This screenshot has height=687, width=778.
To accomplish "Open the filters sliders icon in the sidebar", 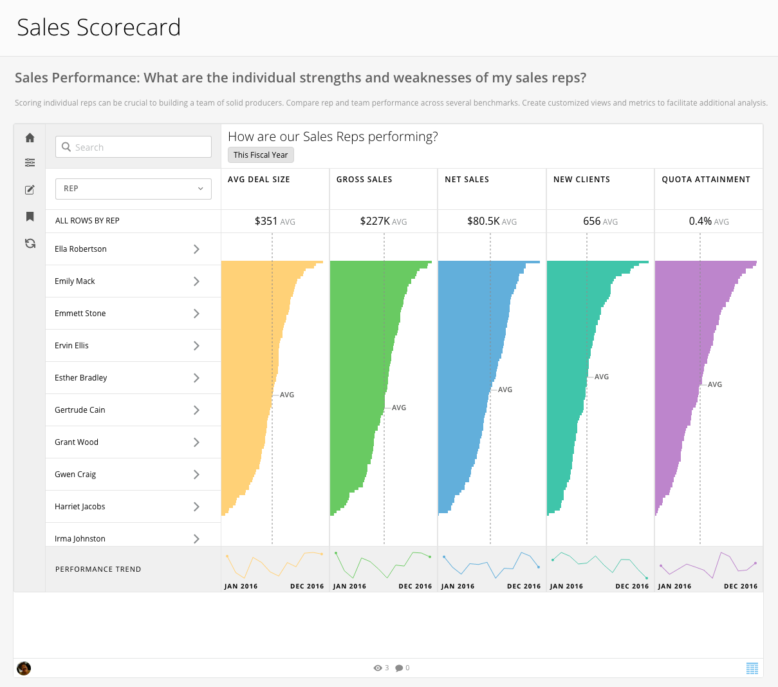I will point(30,163).
